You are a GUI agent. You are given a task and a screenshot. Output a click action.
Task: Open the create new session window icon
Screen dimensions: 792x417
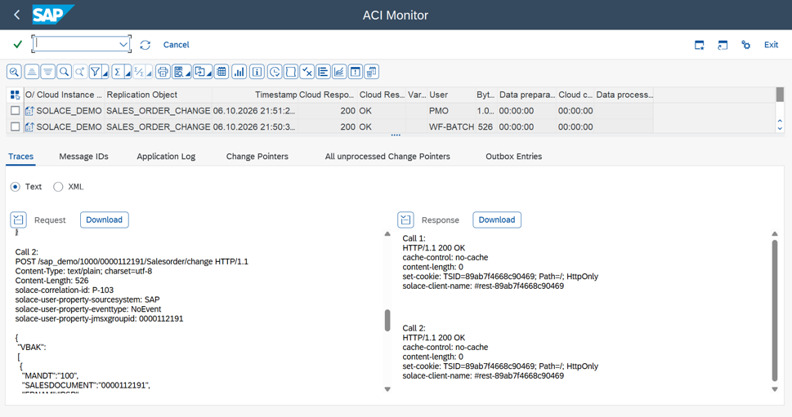click(x=699, y=45)
